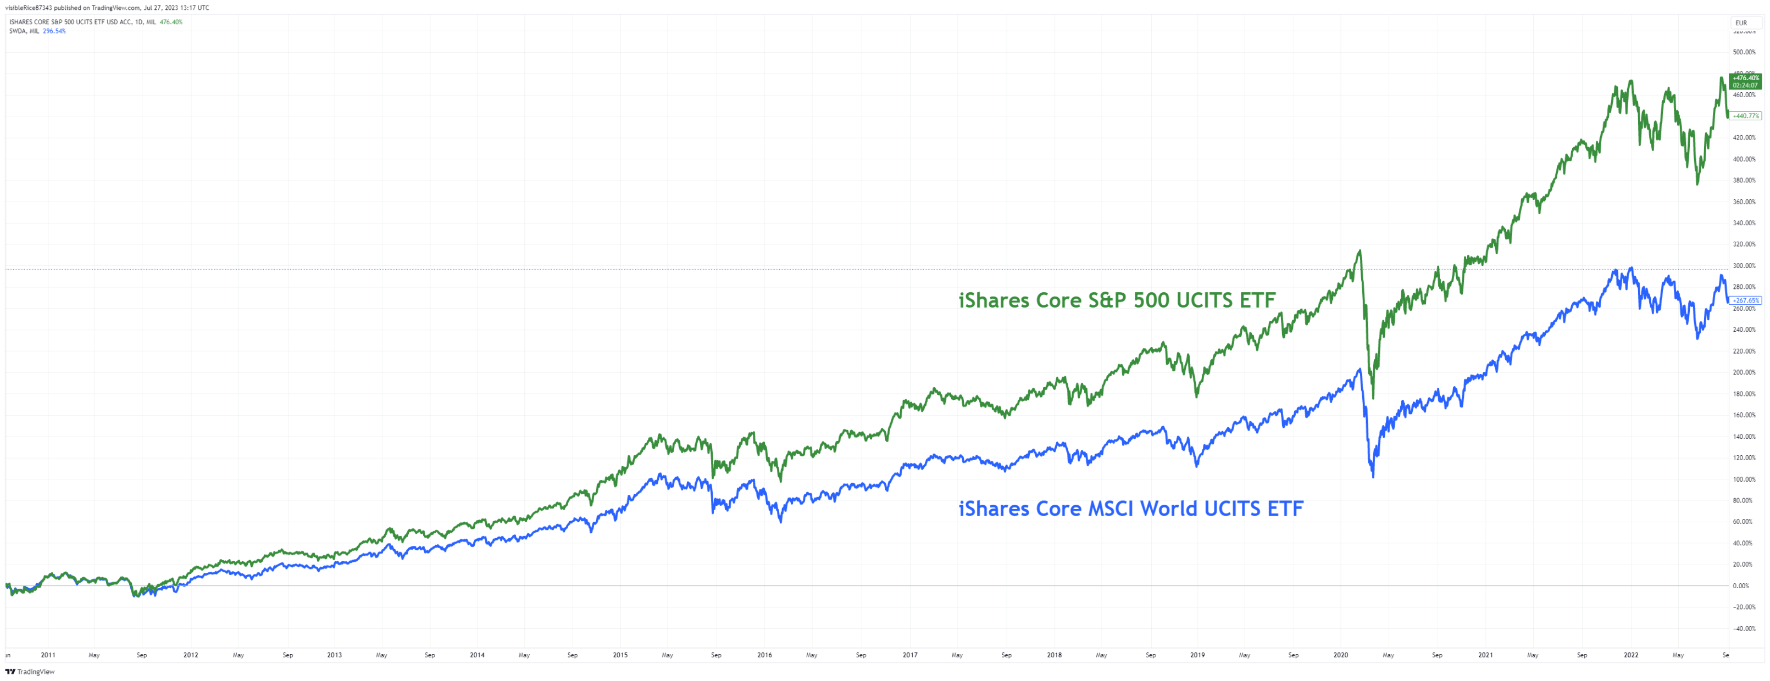This screenshot has height=681, width=1770.
Task: Click the green 476.40% value in legend
Action: click(171, 22)
